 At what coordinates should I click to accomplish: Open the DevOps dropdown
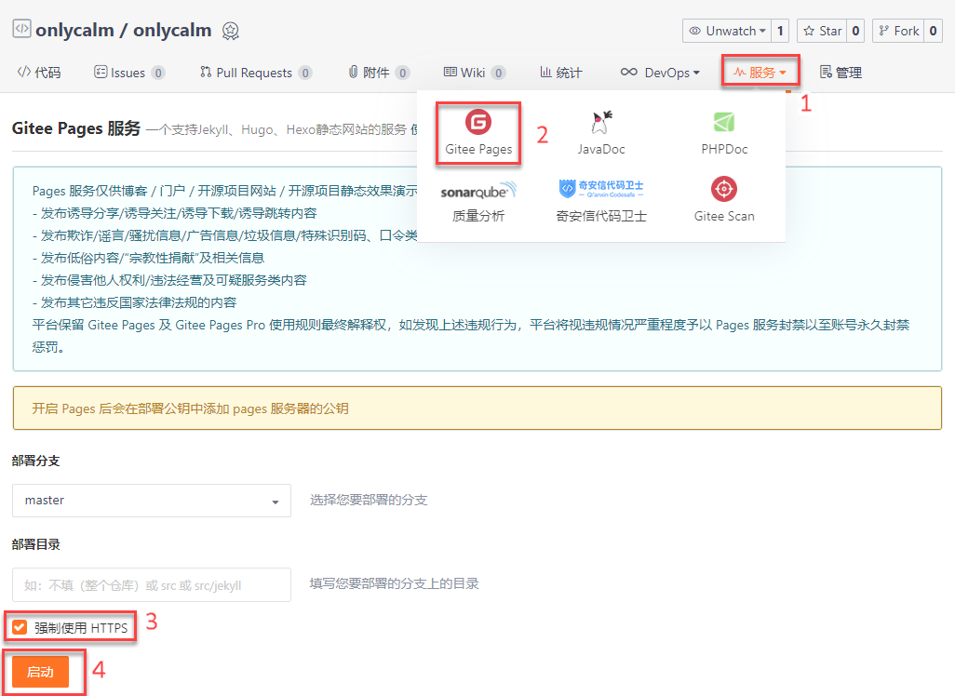(660, 72)
